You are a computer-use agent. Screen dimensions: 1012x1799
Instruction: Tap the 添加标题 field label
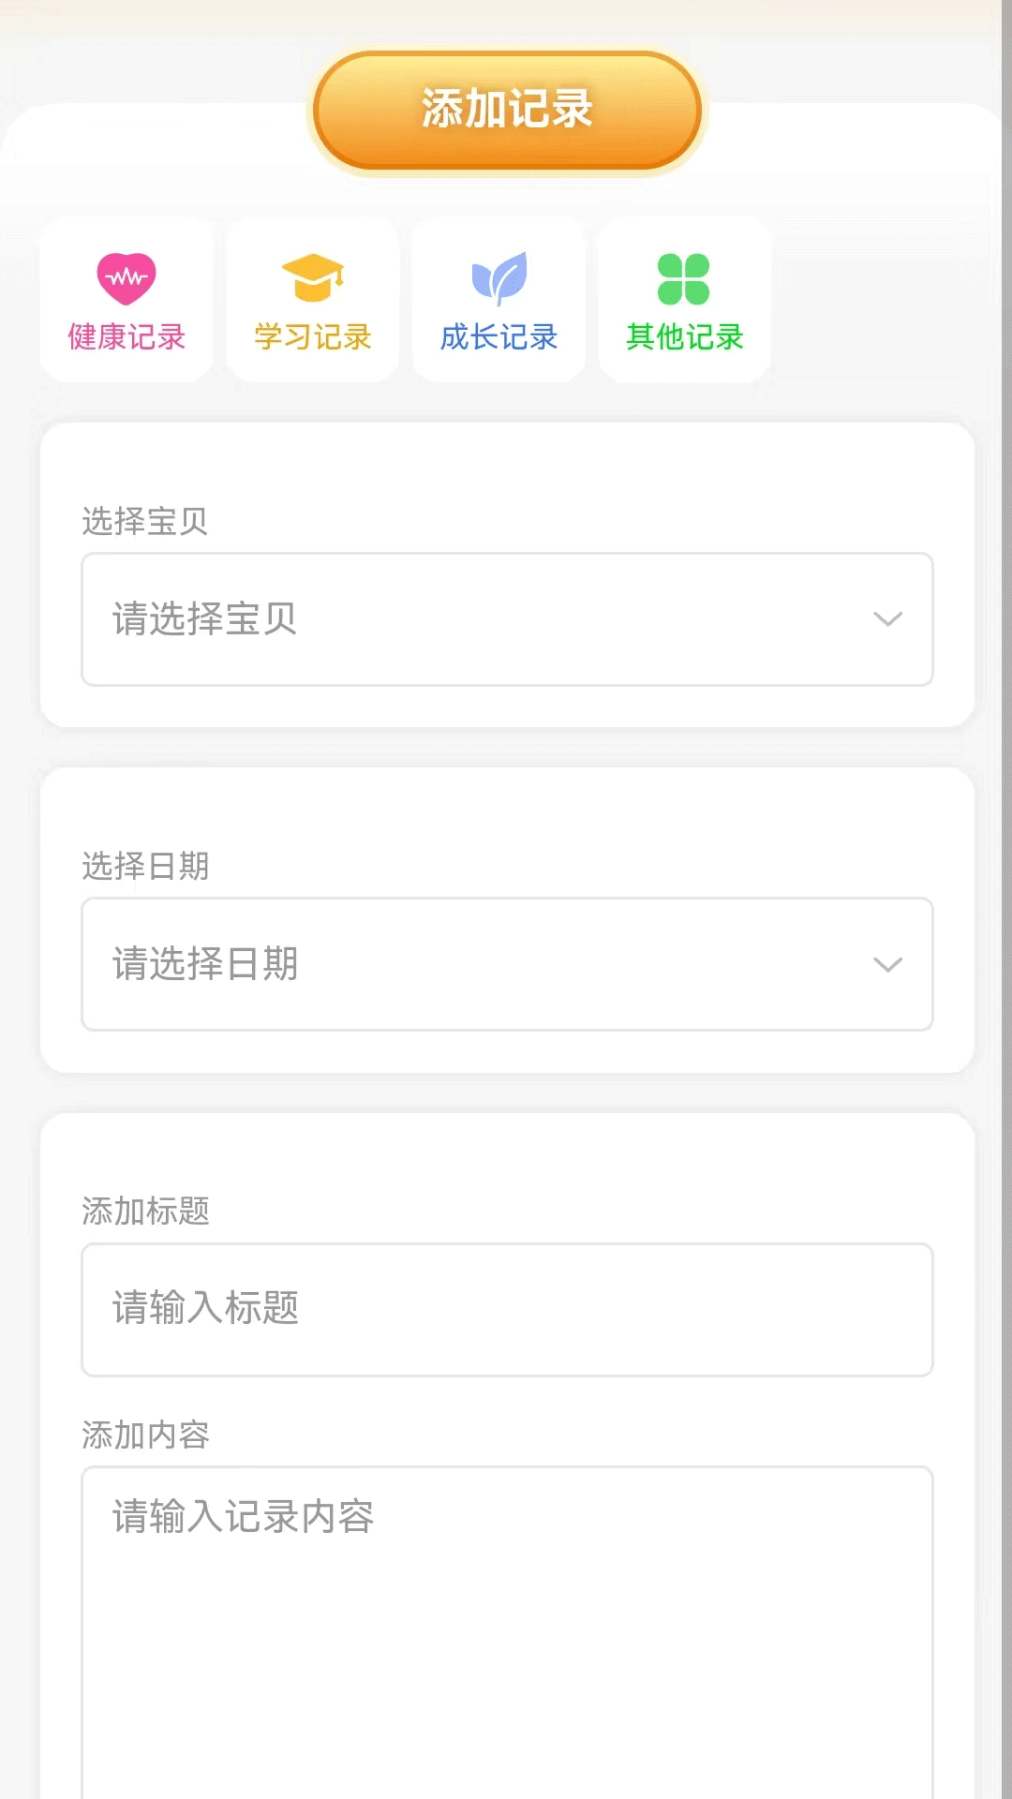145,1212
